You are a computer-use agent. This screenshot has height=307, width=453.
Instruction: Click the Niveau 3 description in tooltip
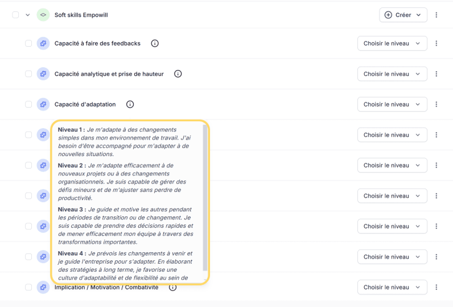pyautogui.click(x=125, y=226)
